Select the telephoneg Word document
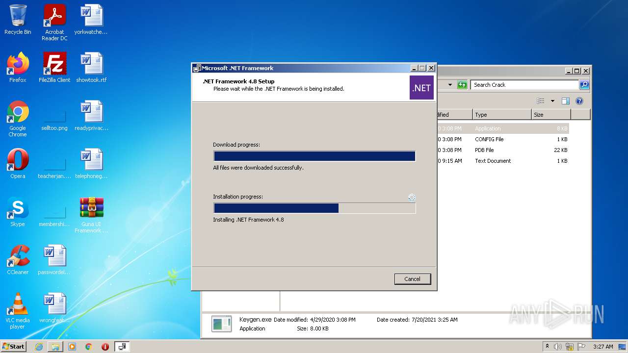Image resolution: width=628 pixels, height=353 pixels. pyautogui.click(x=91, y=164)
